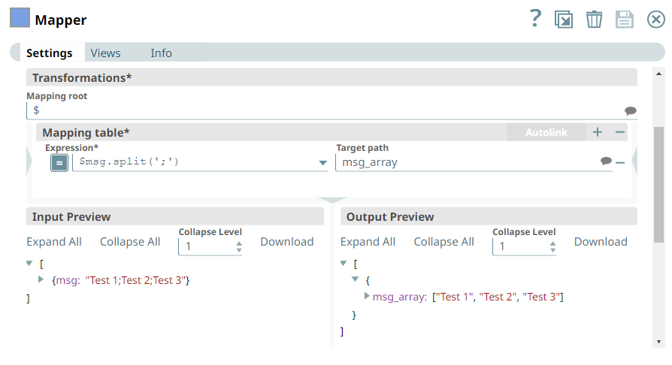Open the Mapper help question mark
Image resolution: width=672 pixels, height=365 pixels.
point(535,19)
